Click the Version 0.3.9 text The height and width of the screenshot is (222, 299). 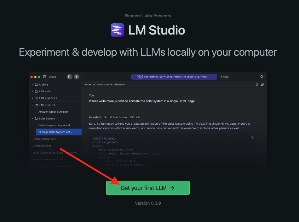(x=148, y=203)
